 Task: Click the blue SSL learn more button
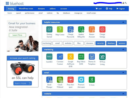coord(22,83)
